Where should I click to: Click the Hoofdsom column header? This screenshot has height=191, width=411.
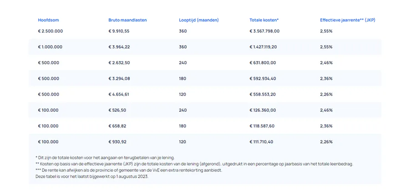tap(48, 20)
